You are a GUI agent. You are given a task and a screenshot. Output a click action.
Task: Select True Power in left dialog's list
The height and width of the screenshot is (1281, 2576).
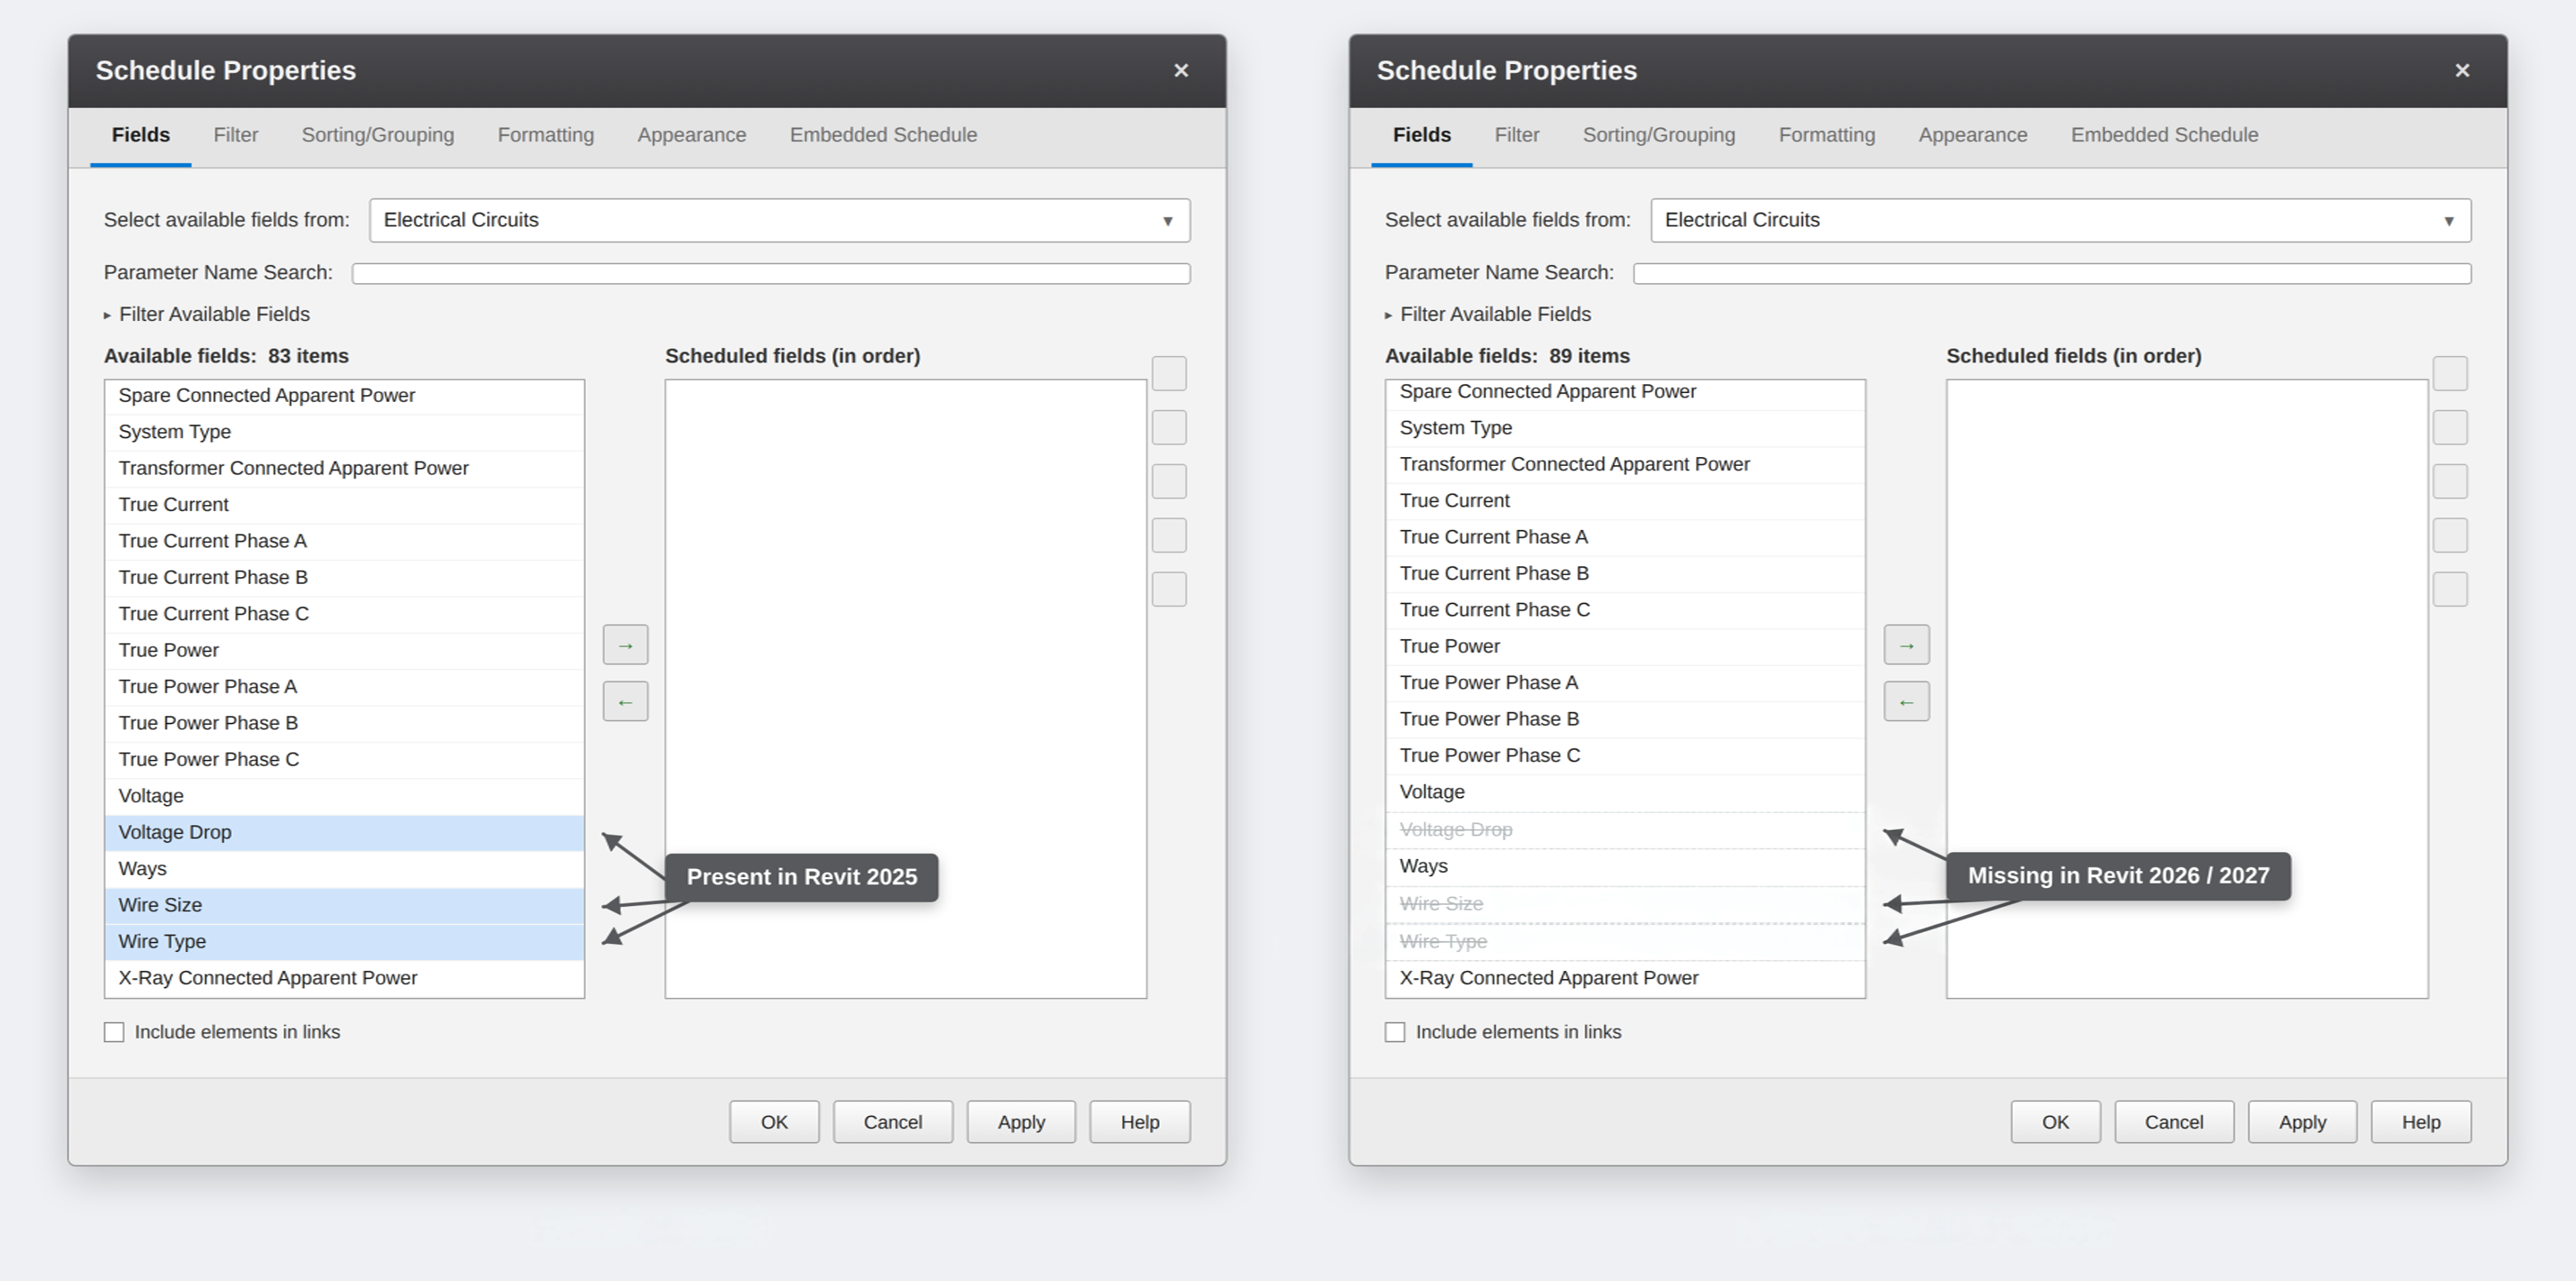point(344,650)
